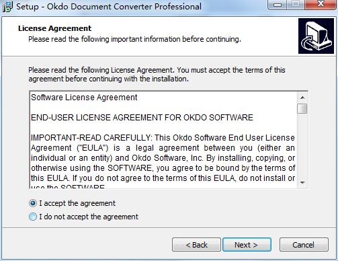The width and height of the screenshot is (338, 261).
Task: Choose "I do not accept the agreement"
Action: (x=33, y=217)
